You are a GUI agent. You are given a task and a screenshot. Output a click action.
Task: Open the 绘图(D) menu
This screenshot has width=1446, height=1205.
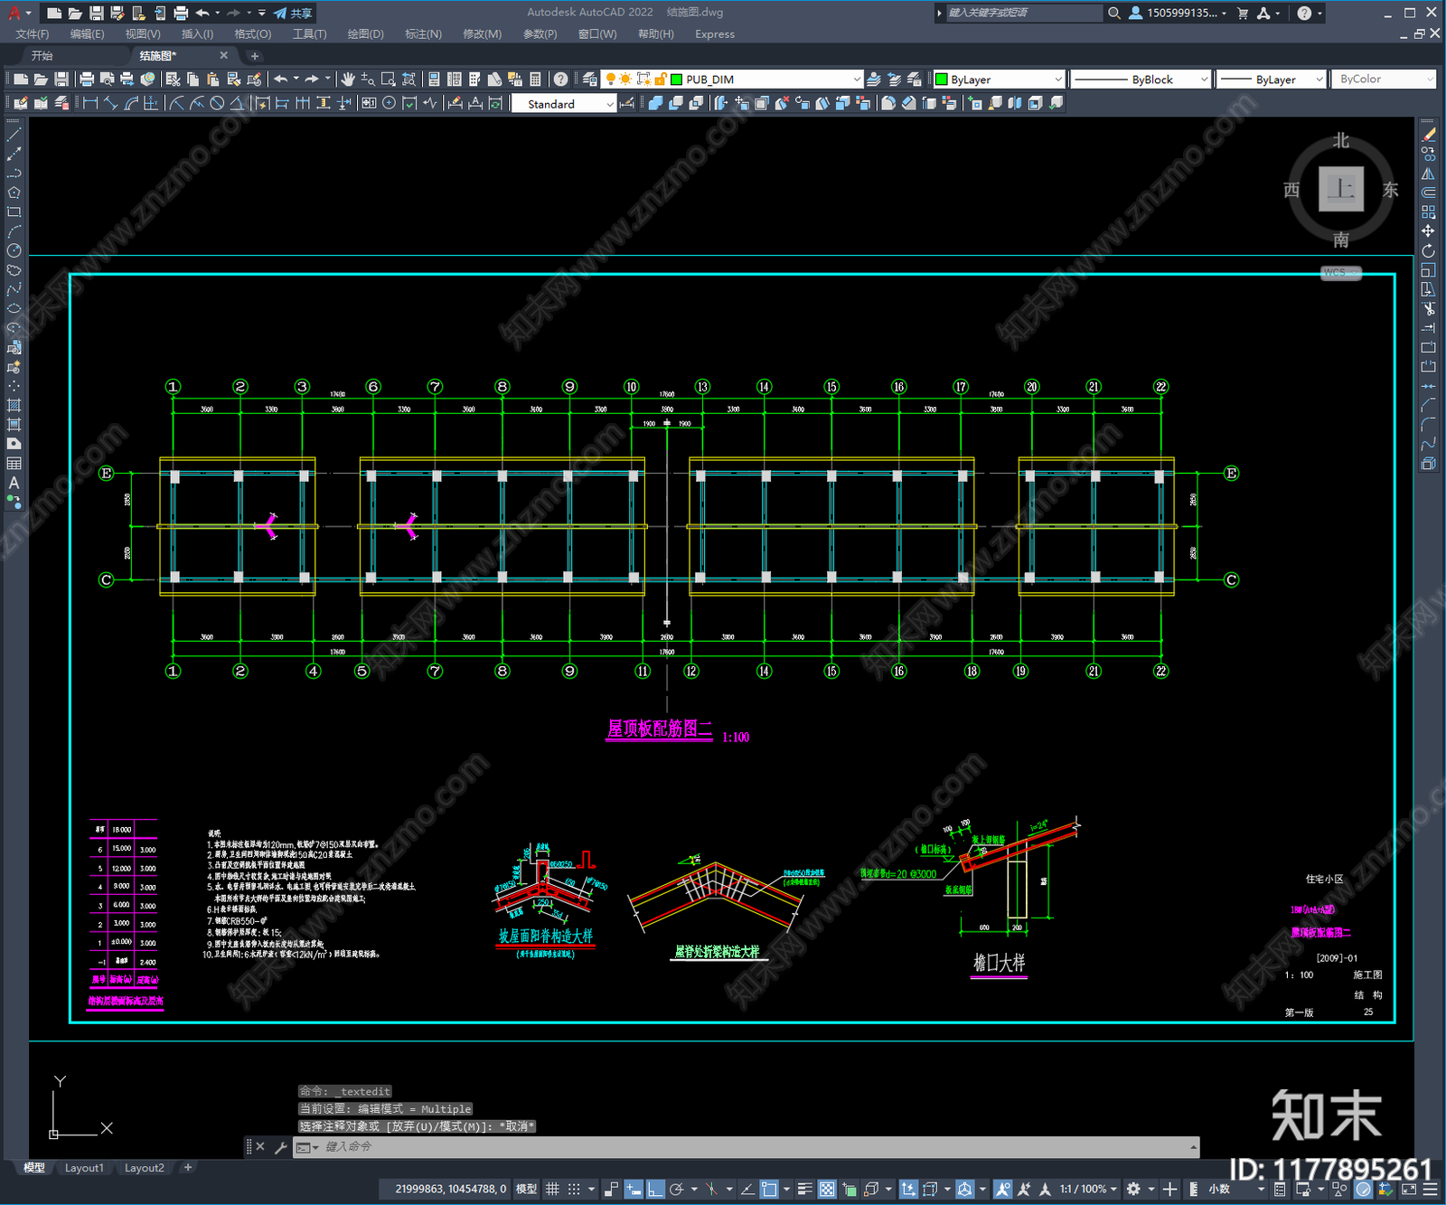365,34
